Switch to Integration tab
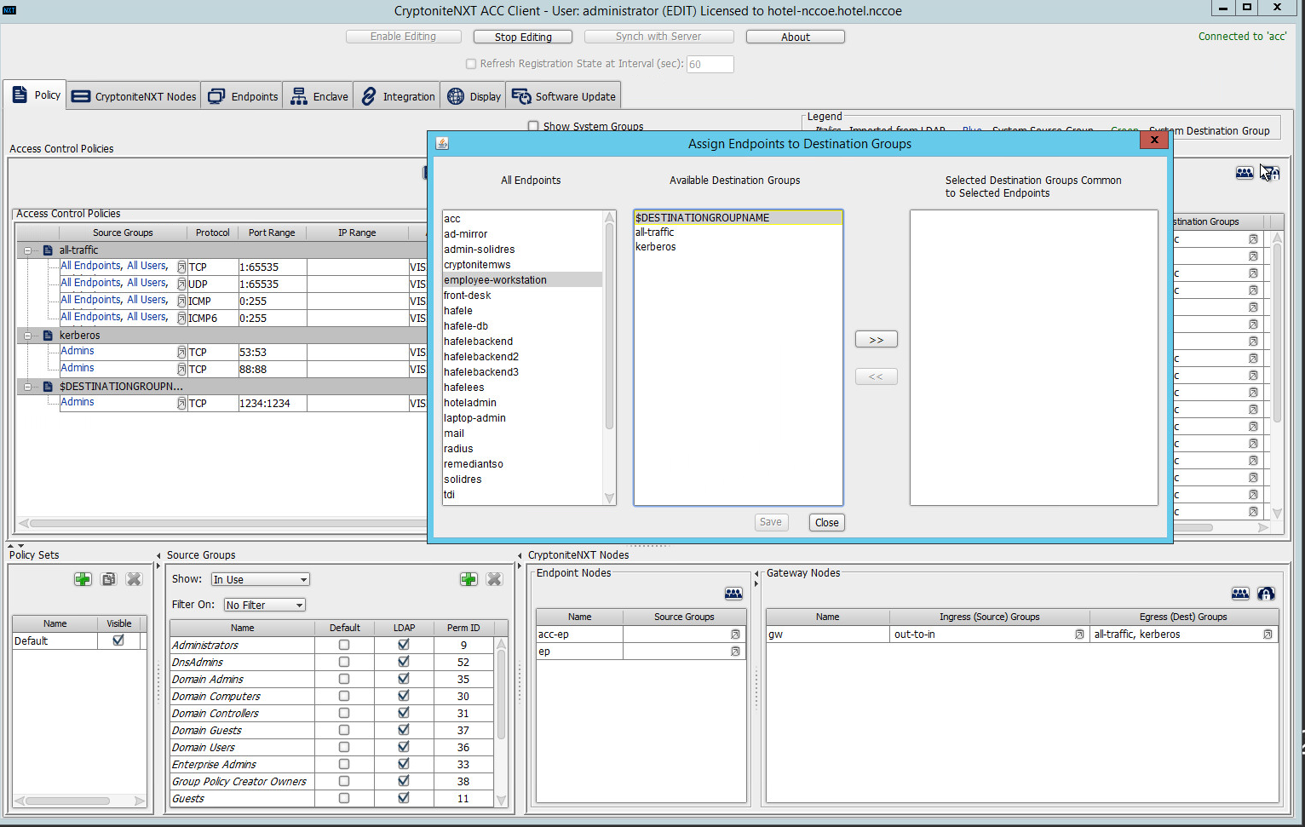This screenshot has width=1305, height=827. point(397,96)
